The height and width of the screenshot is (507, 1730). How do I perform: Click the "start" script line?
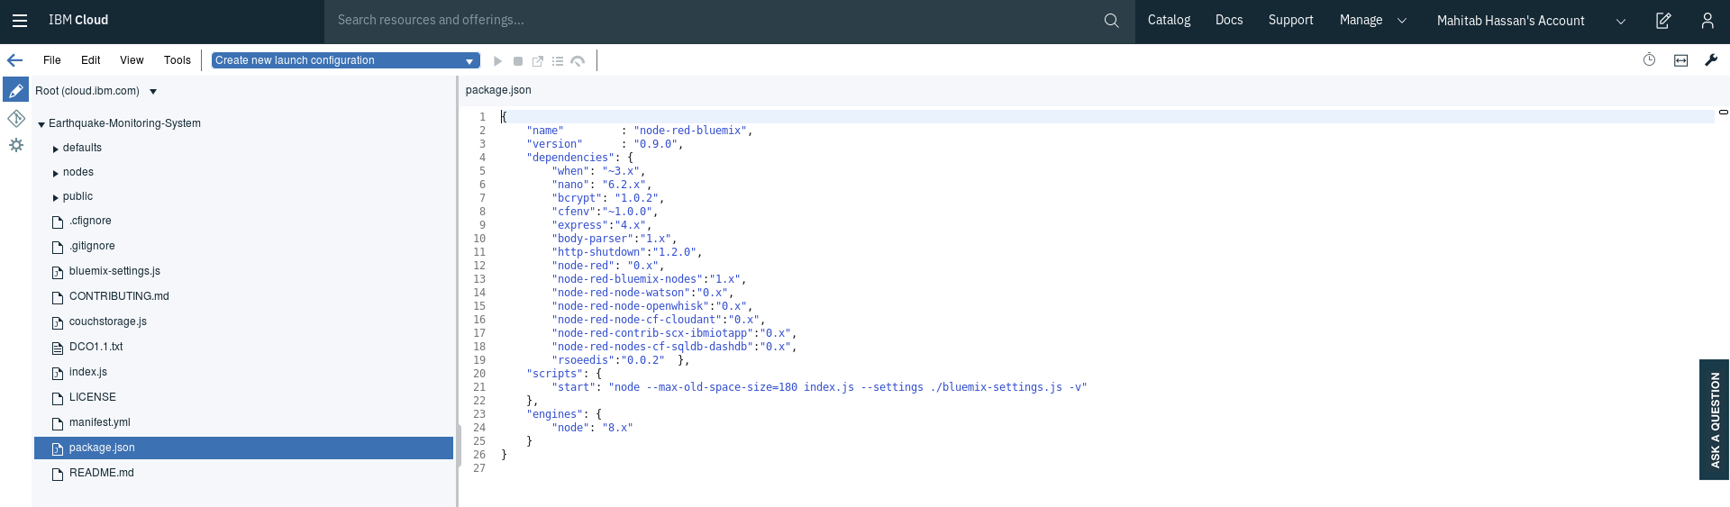coord(819,387)
